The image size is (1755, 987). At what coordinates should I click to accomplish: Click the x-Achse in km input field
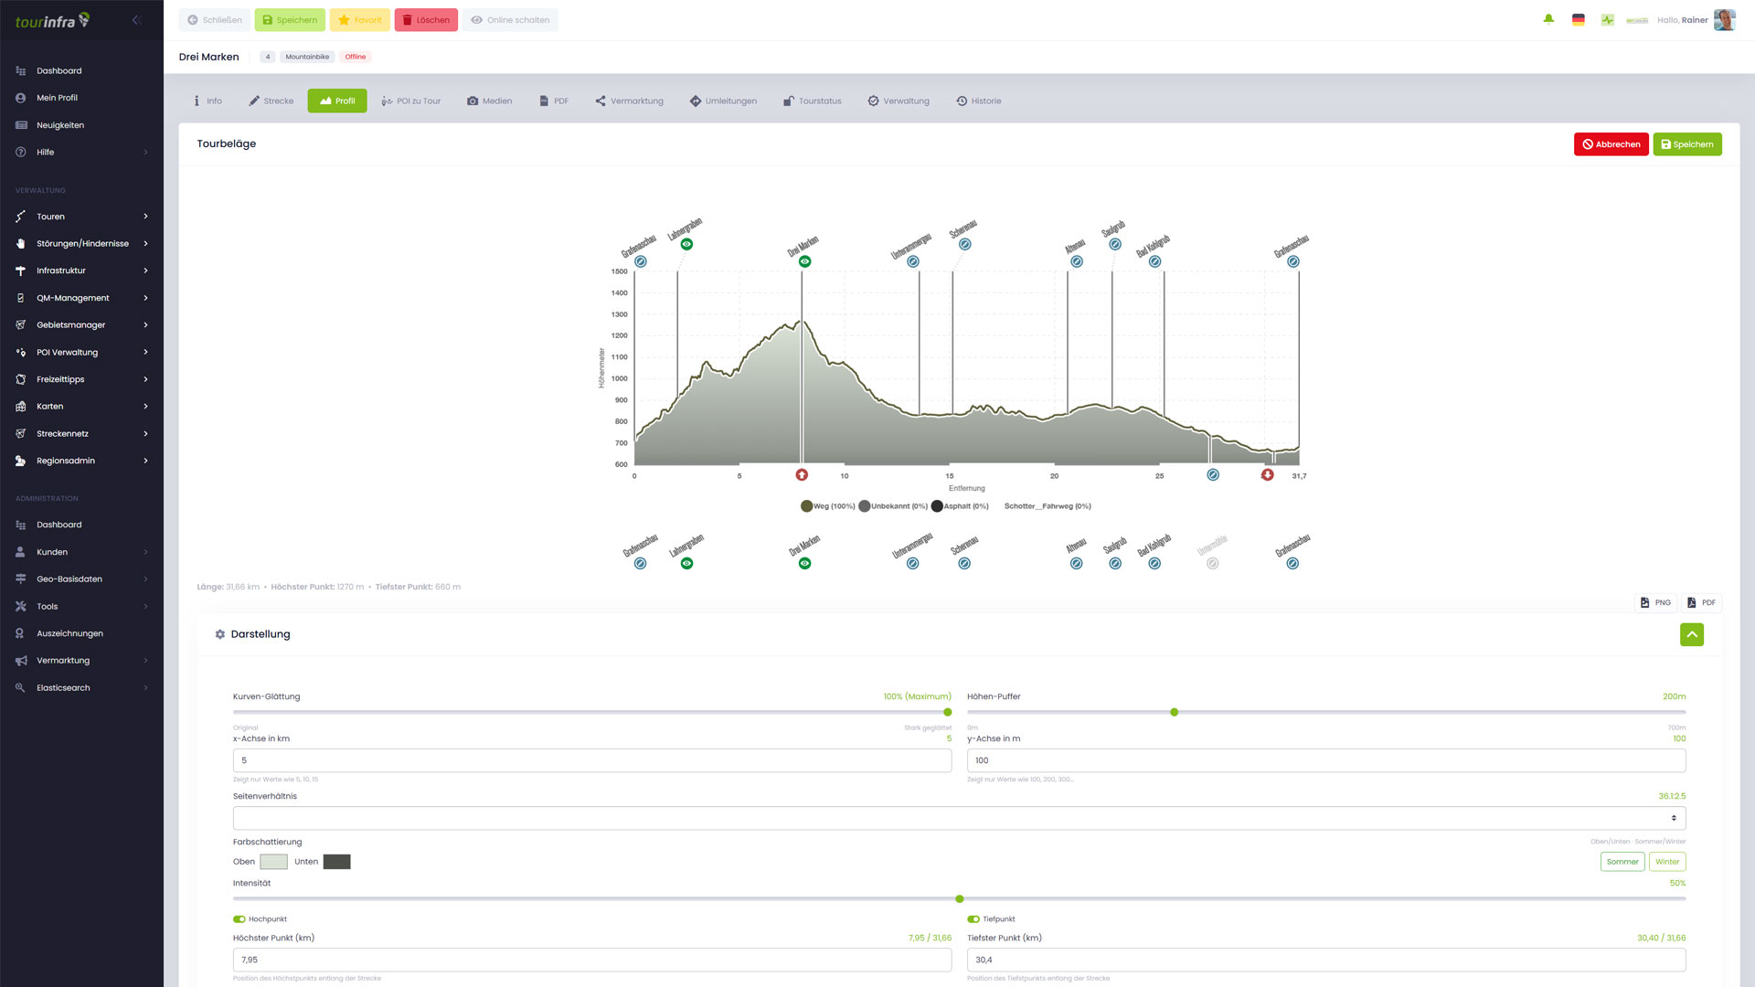(591, 760)
